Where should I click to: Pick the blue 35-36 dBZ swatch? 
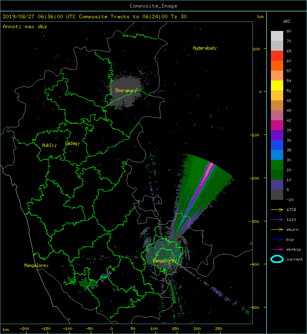(277, 145)
